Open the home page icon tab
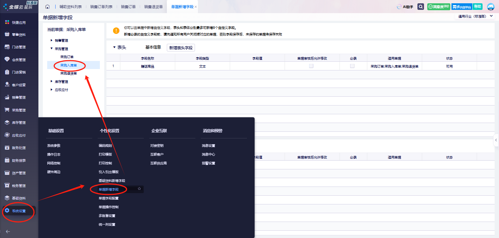This screenshot has height=238, width=499. pyautogui.click(x=47, y=7)
